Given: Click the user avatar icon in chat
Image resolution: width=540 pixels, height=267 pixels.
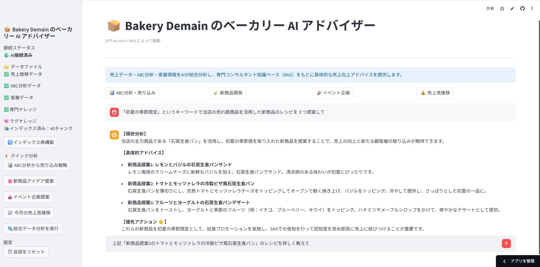Looking at the screenshot, I should (114, 112).
